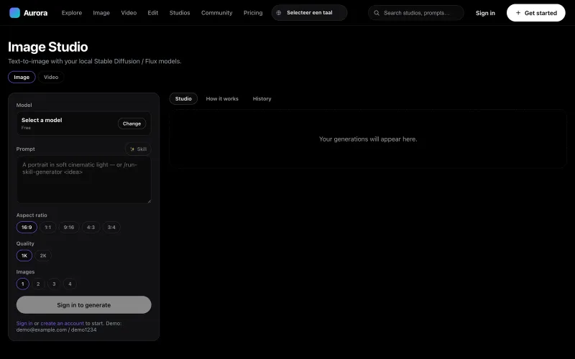This screenshot has width=575, height=359.
Task: Select the 9:16 aspect ratio
Action: click(69, 227)
